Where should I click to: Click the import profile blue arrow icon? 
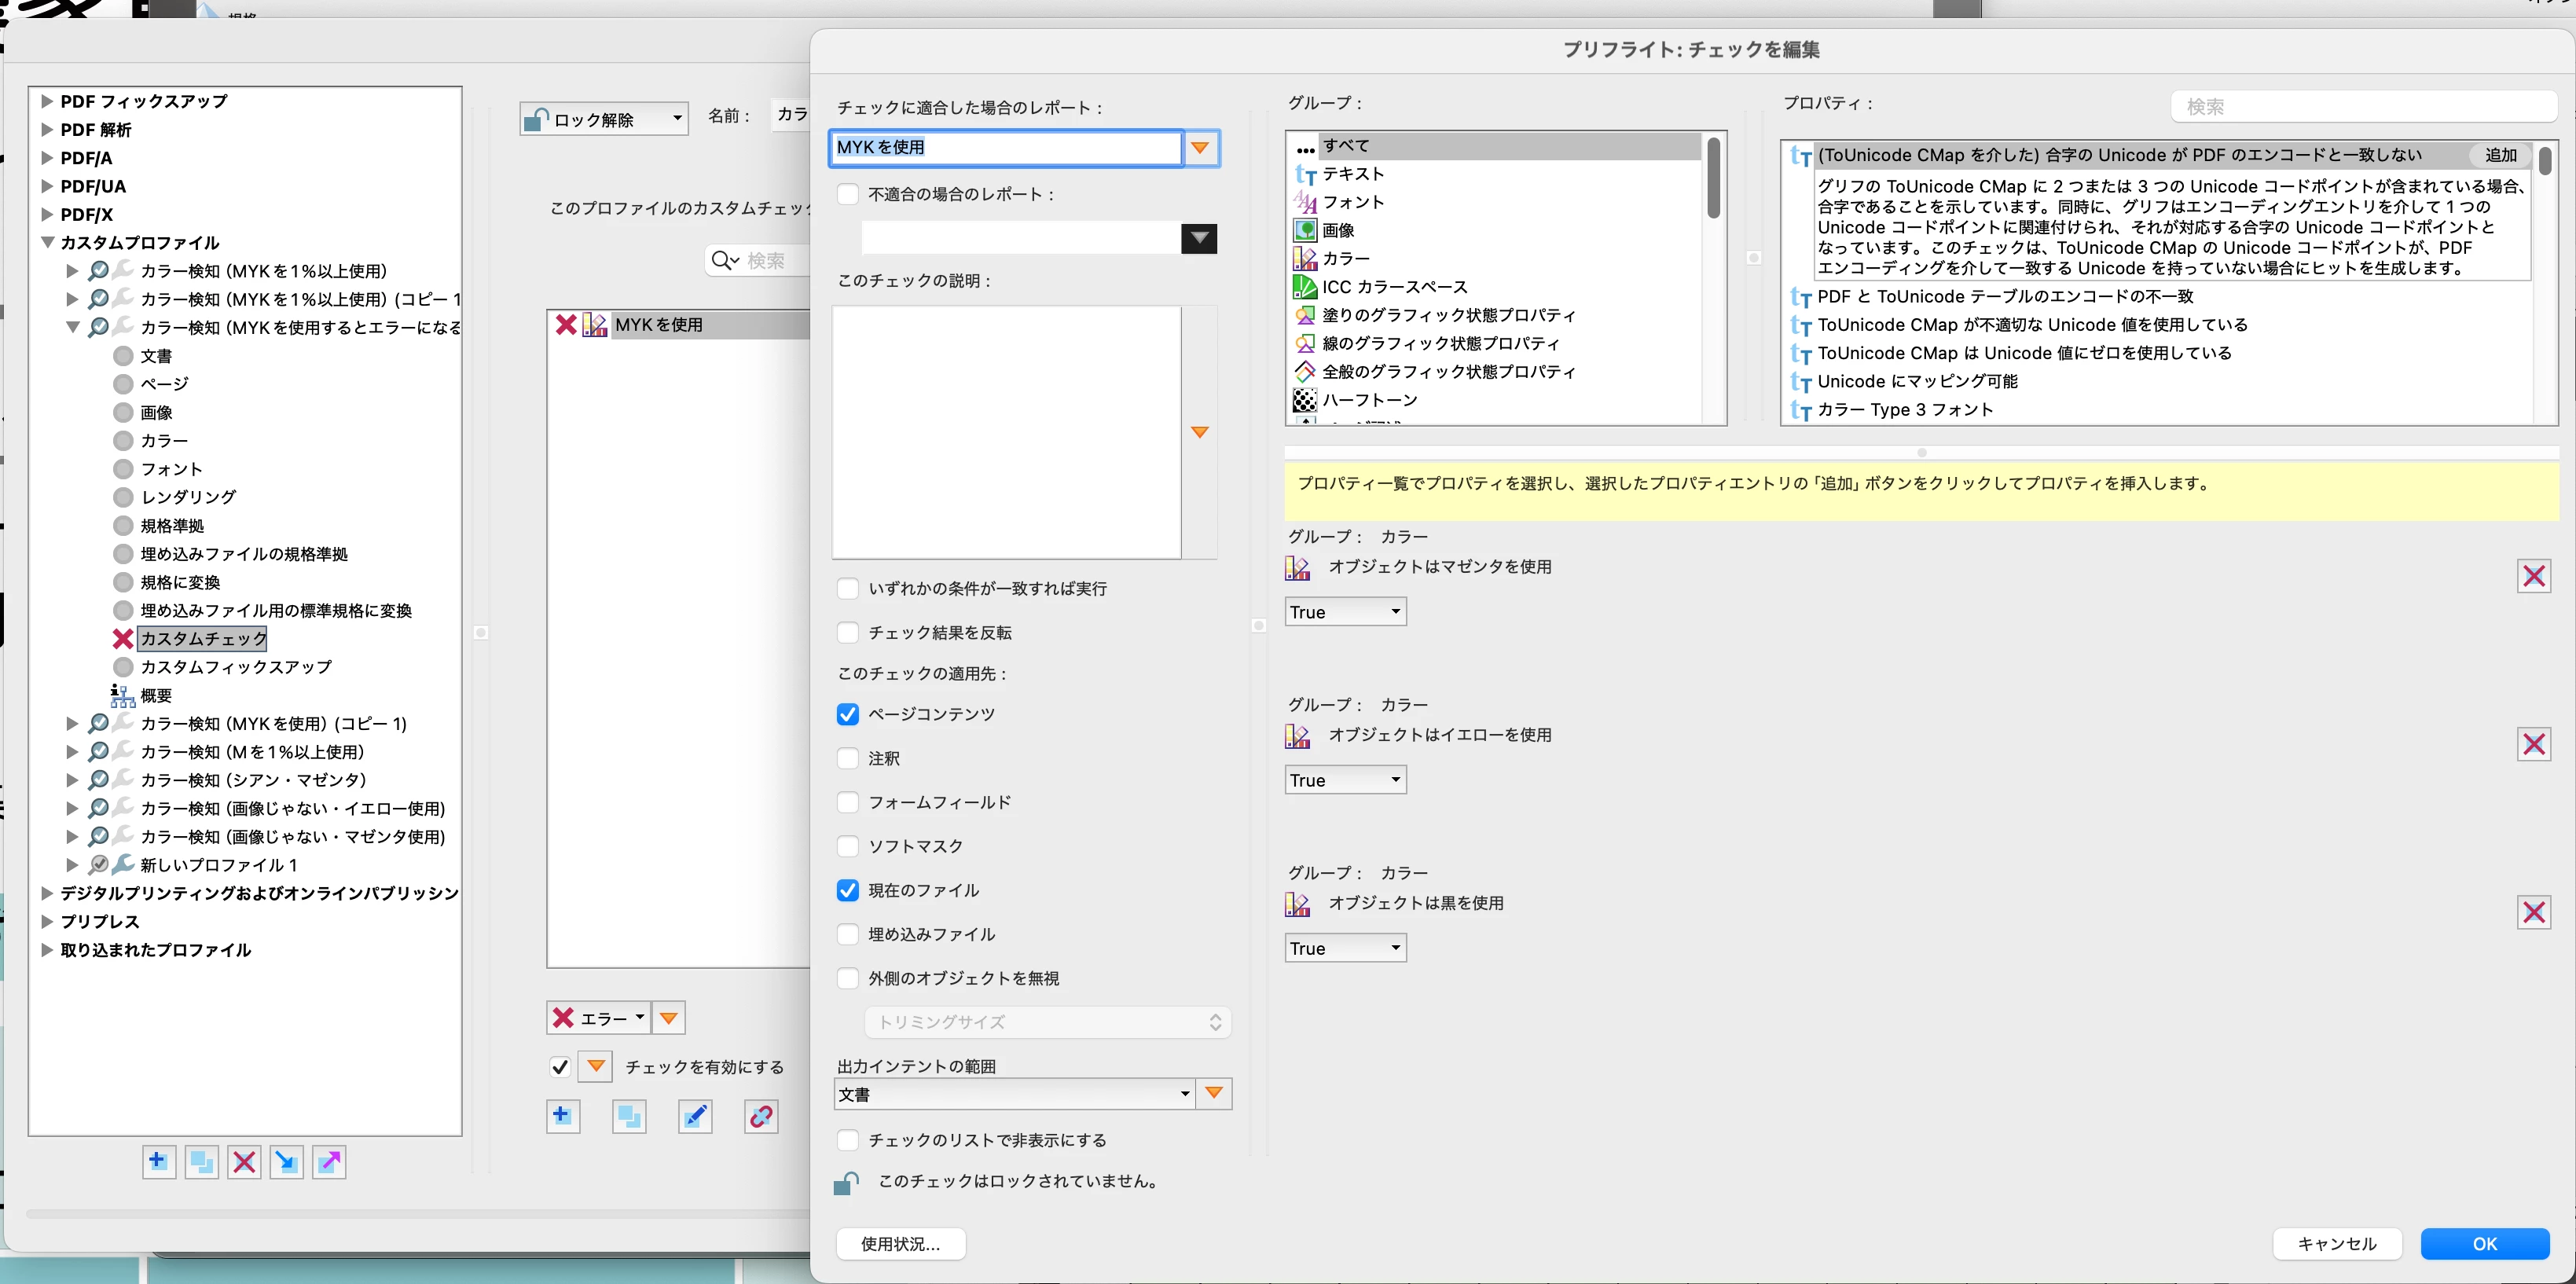(x=287, y=1161)
